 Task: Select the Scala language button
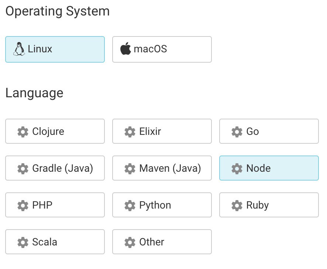tap(55, 242)
